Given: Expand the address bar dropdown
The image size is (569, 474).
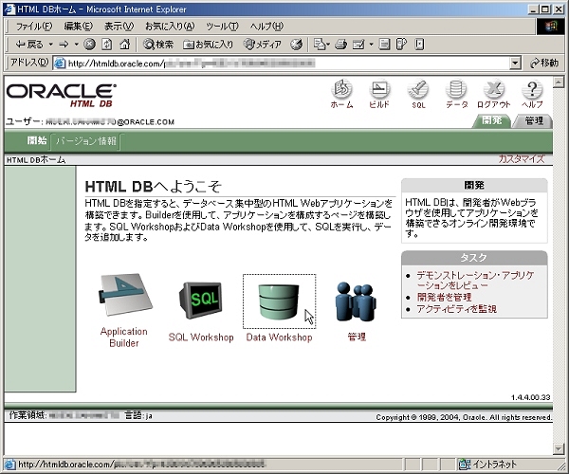Looking at the screenshot, I should click(515, 64).
